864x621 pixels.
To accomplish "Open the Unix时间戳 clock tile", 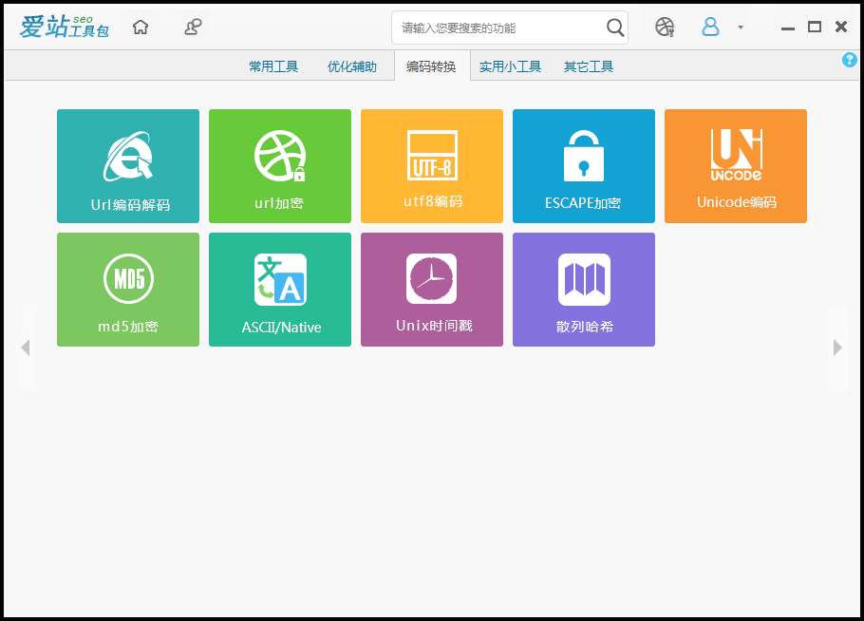I will click(x=432, y=290).
